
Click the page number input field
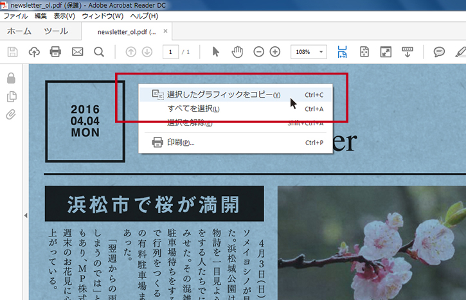pyautogui.click(x=170, y=51)
